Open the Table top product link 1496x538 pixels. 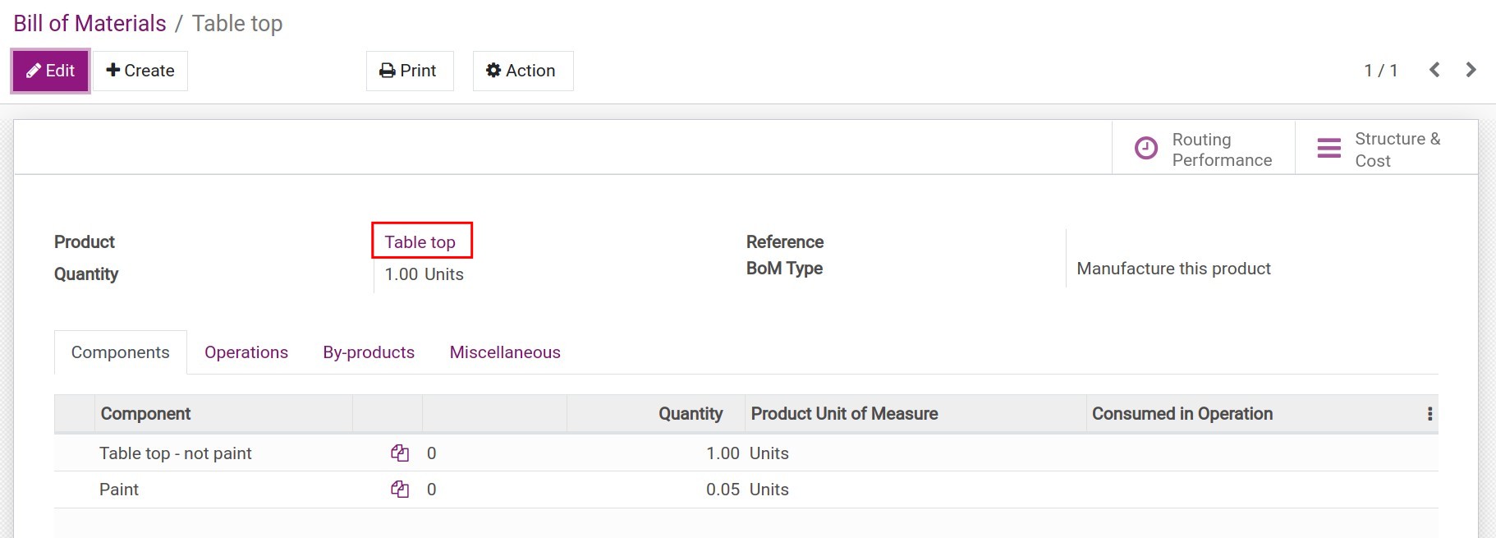(x=420, y=242)
